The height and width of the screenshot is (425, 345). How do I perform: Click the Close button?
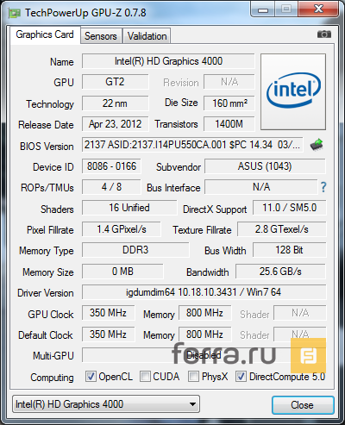click(303, 405)
